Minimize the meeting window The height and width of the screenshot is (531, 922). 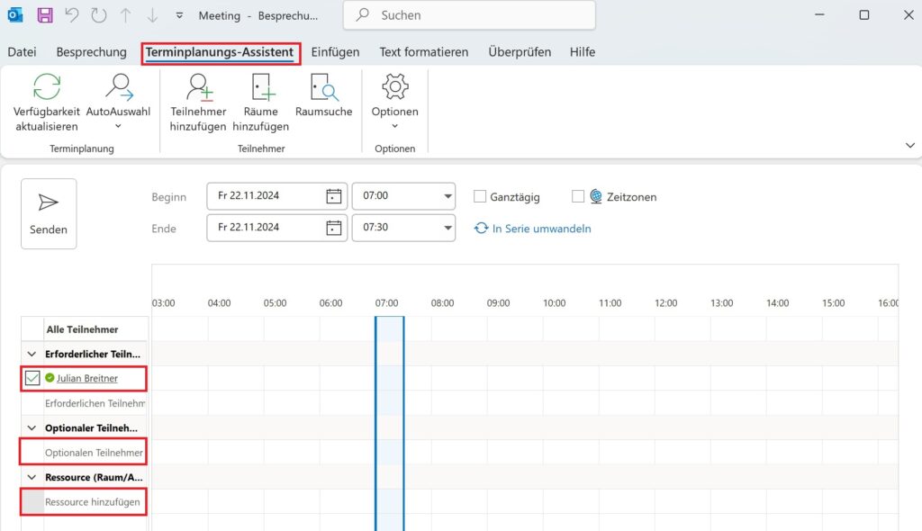pyautogui.click(x=819, y=14)
